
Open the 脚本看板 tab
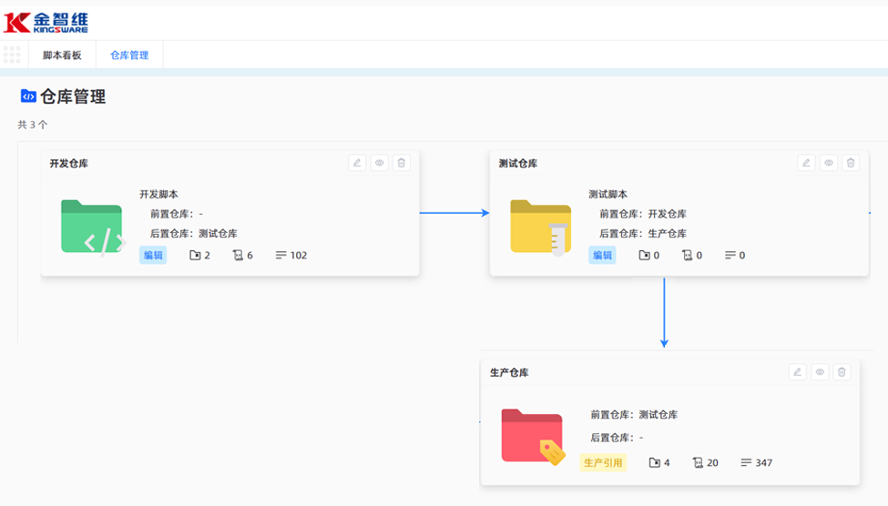[x=62, y=55]
